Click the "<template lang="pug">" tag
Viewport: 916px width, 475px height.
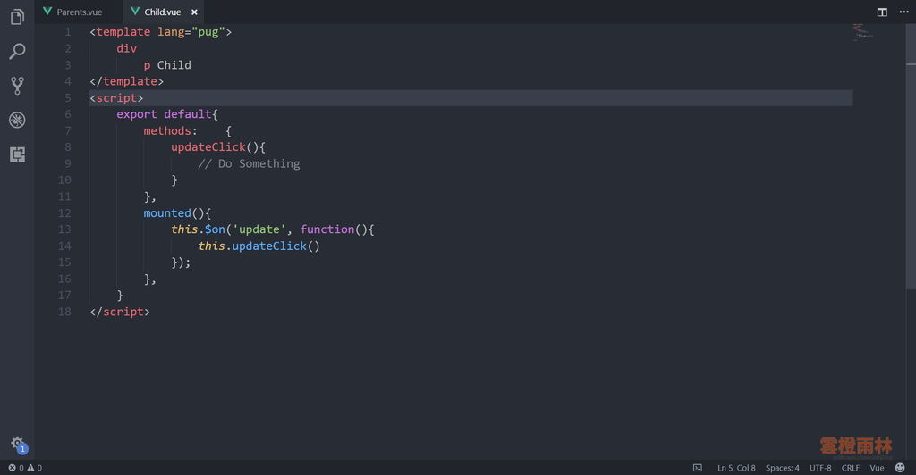pyautogui.click(x=161, y=32)
